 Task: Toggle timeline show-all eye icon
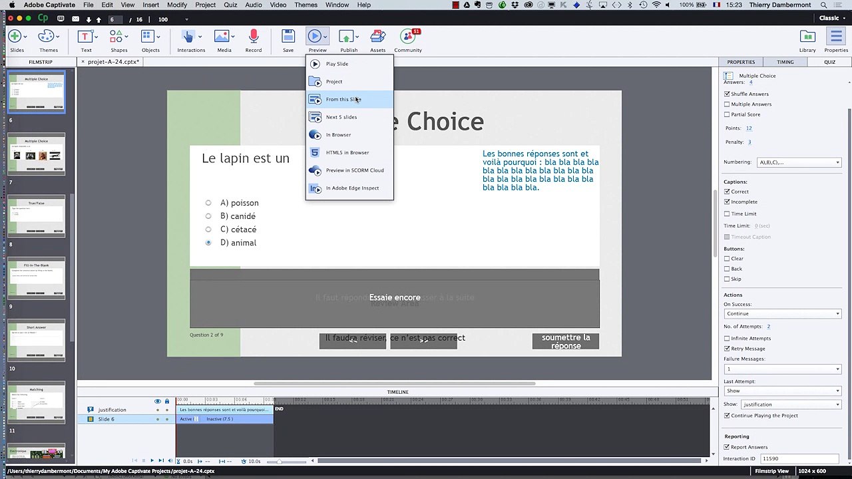pyautogui.click(x=158, y=401)
